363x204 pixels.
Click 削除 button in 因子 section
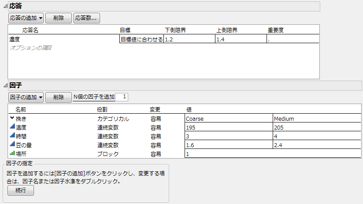click(59, 97)
